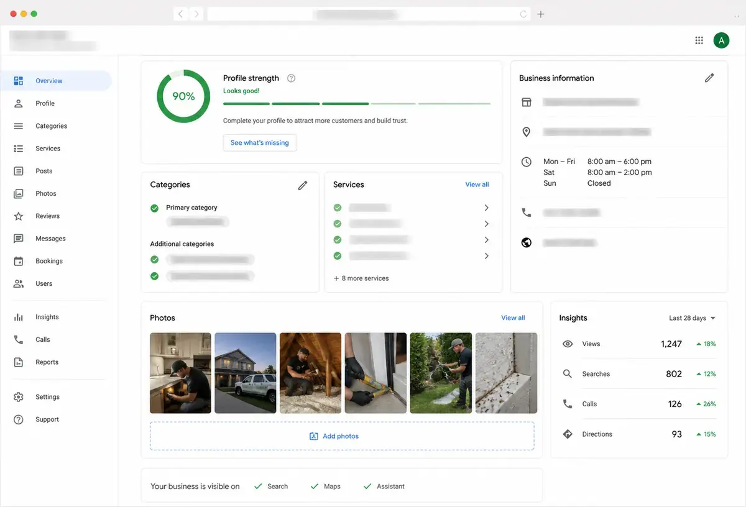Click the Assistant visibility checkmark
This screenshot has width=746, height=507.
367,486
